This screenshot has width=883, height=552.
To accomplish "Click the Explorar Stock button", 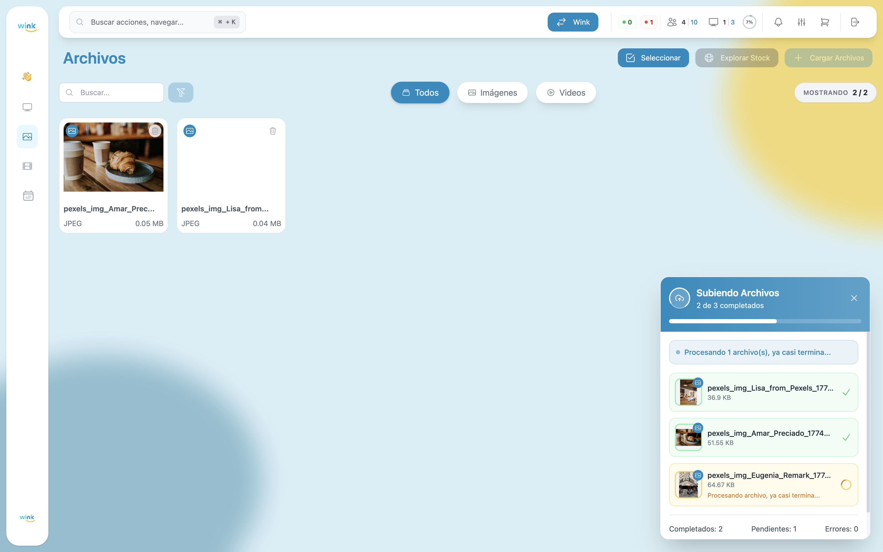I will pyautogui.click(x=737, y=58).
